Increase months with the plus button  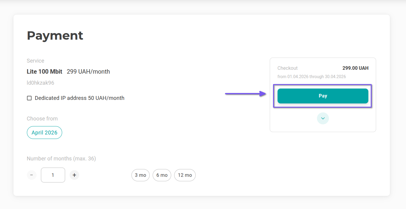74,175
